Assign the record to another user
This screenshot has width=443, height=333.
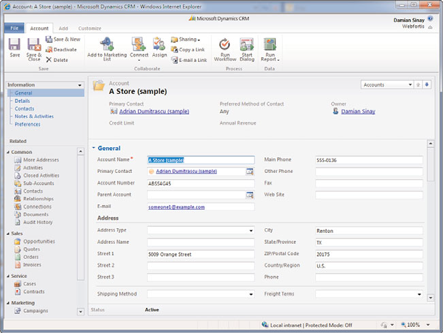pyautogui.click(x=159, y=48)
